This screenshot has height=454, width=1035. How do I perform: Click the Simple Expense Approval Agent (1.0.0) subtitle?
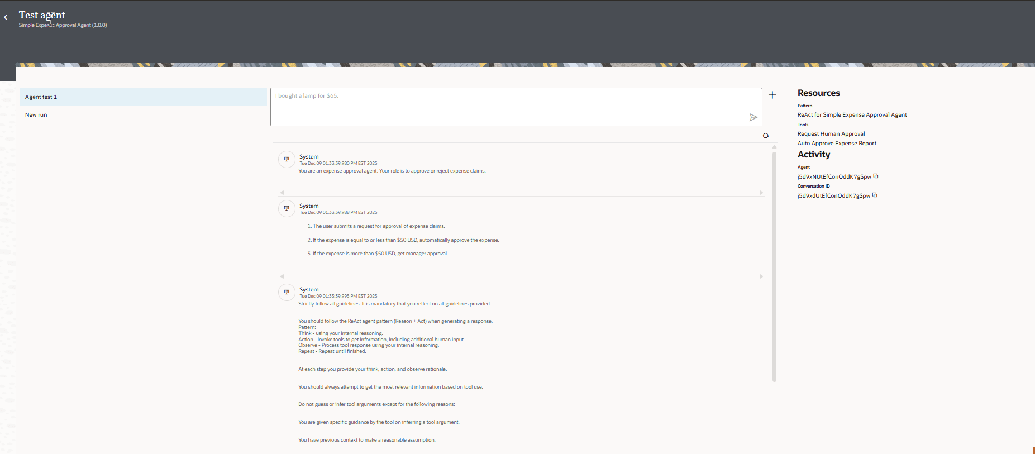click(x=63, y=25)
